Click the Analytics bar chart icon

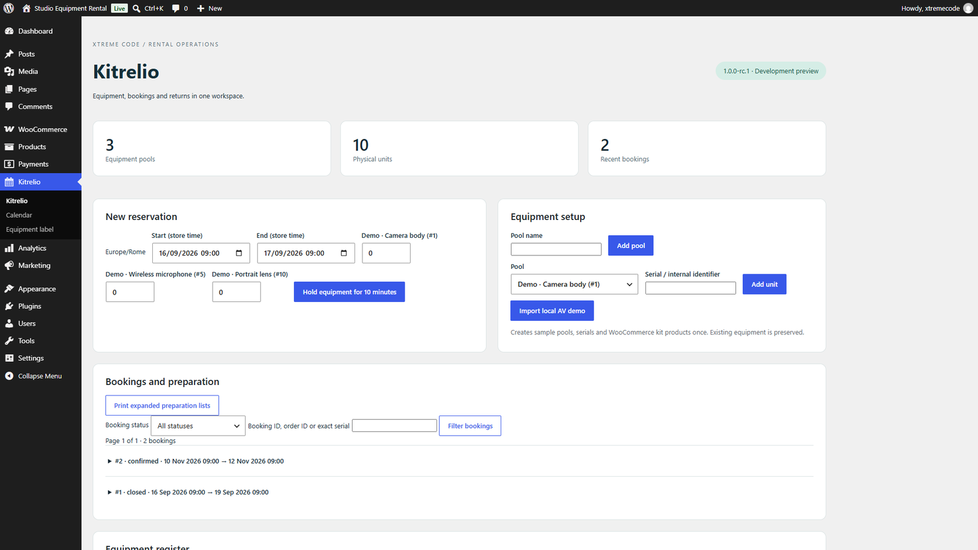click(9, 248)
